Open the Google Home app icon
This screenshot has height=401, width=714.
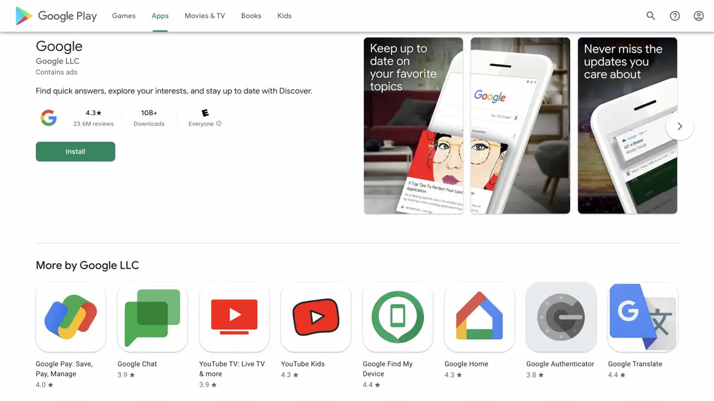tap(480, 317)
